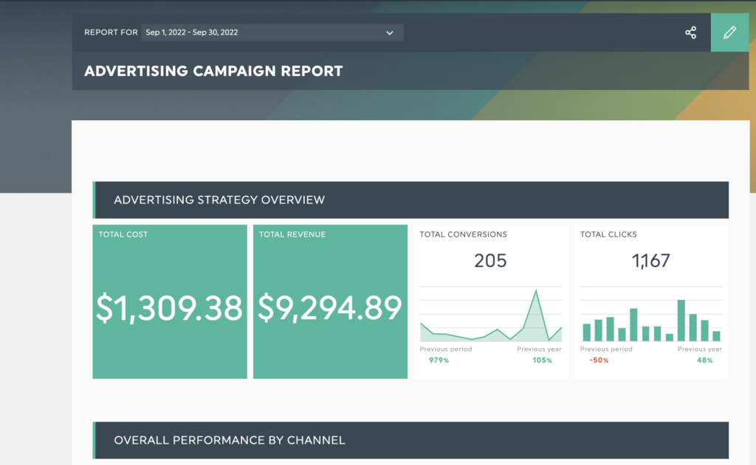Select the $9,294.89 total revenue value
Screen dimensions: 756x465
tap(330, 308)
